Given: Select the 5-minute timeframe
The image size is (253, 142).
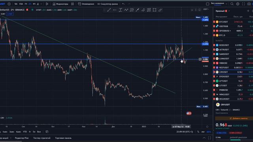Looking at the screenshot, I should tap(16, 4).
